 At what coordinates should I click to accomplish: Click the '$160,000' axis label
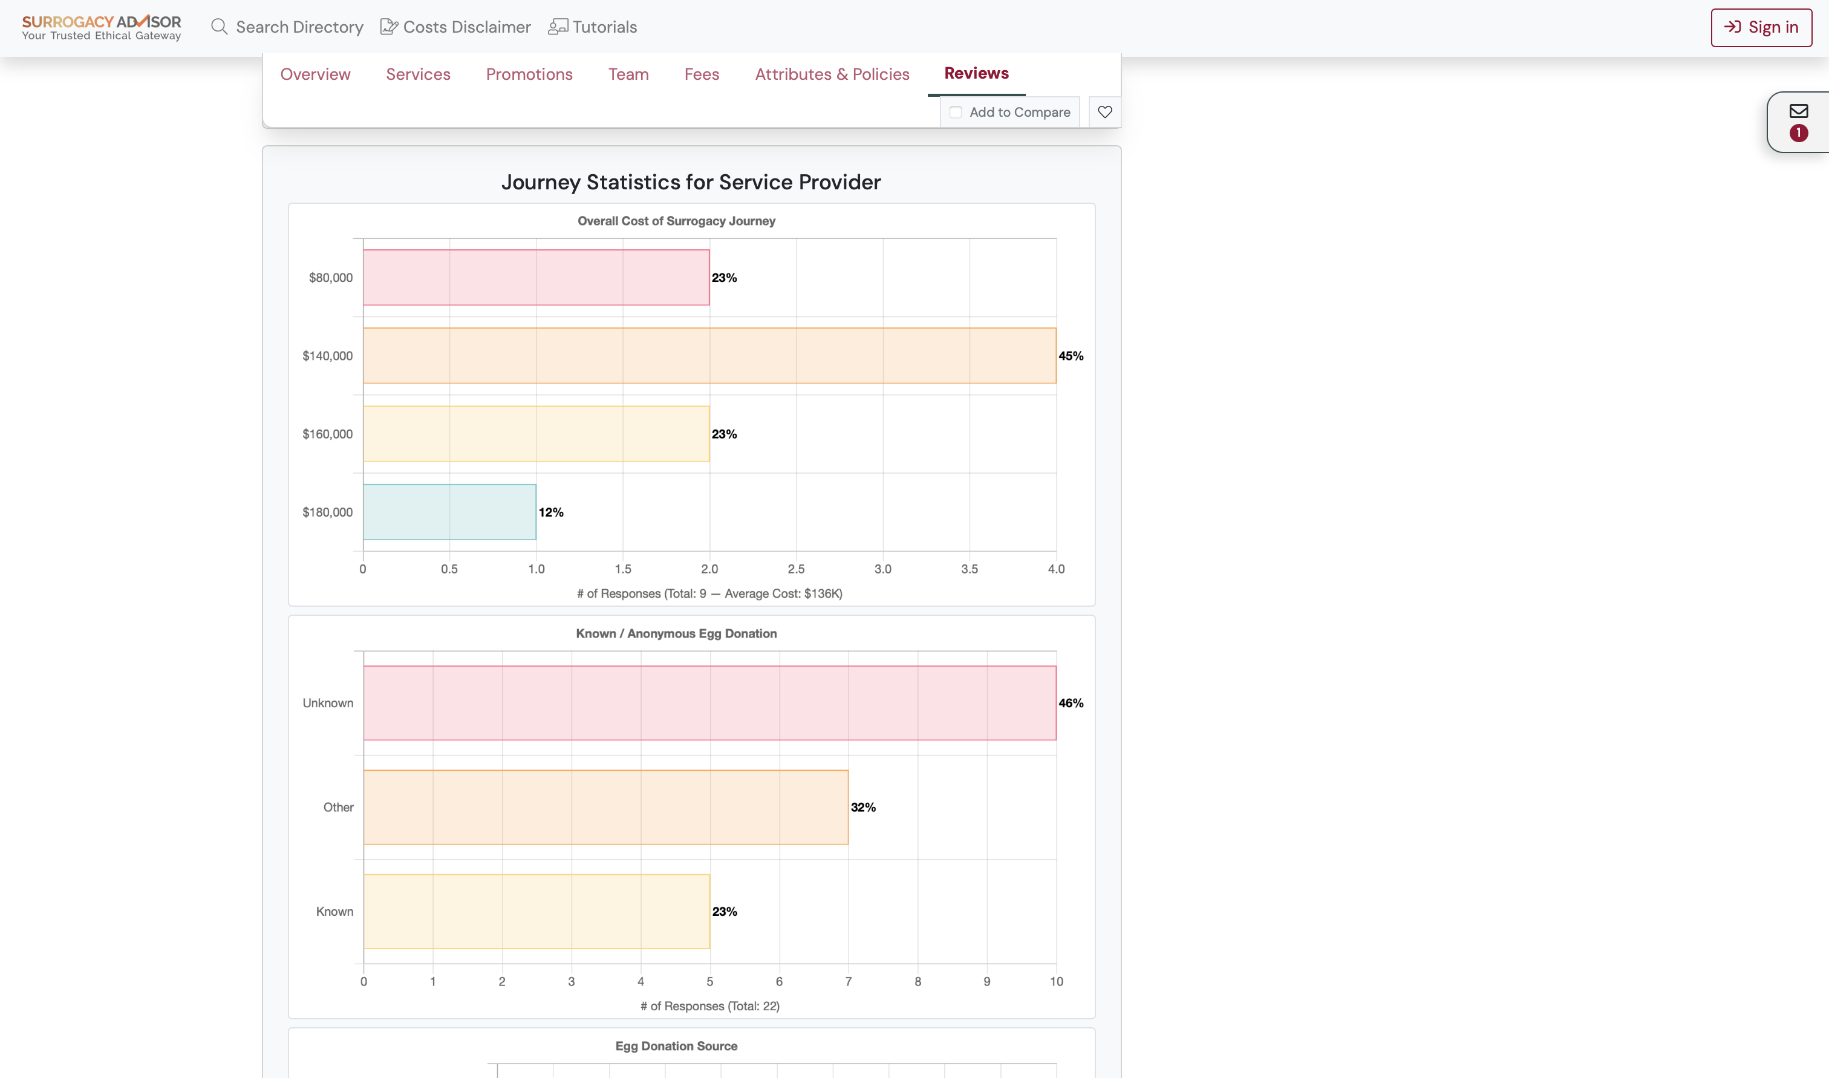pyautogui.click(x=327, y=434)
